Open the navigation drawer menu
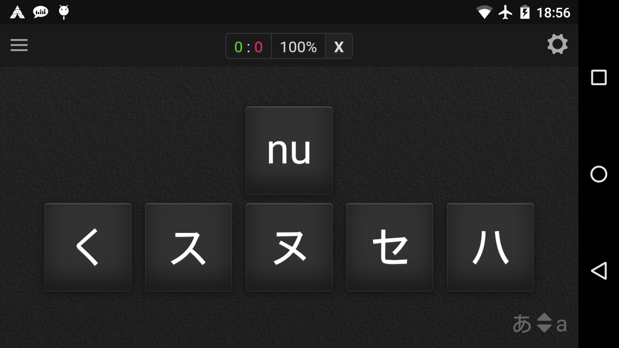Image resolution: width=619 pixels, height=348 pixels. [19, 45]
